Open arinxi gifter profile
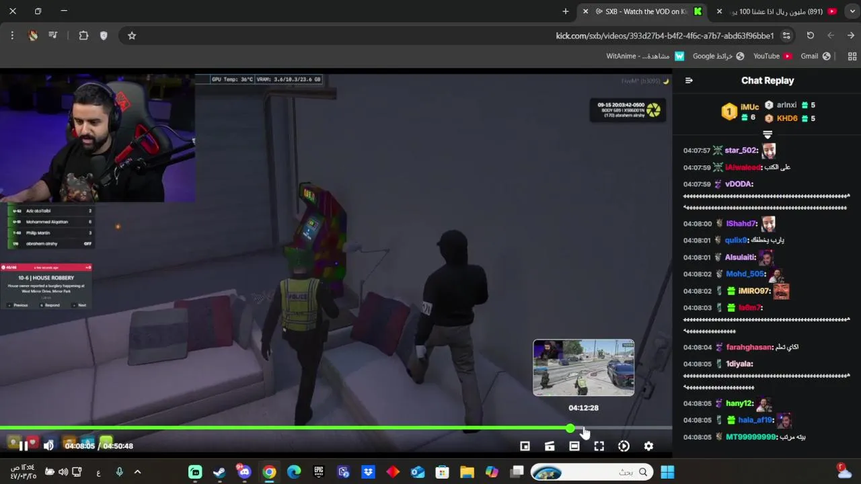This screenshot has height=484, width=861. point(786,105)
